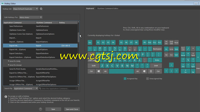
Task: Select the F5 key
Action: coord(121,43)
